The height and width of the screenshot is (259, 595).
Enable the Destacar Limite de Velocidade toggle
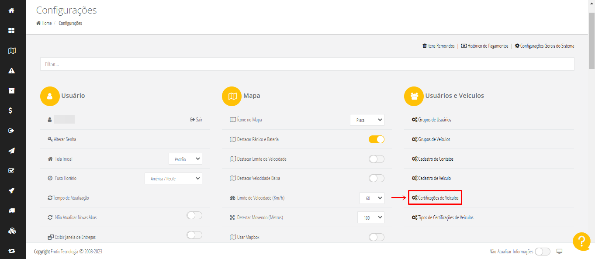[x=376, y=159]
